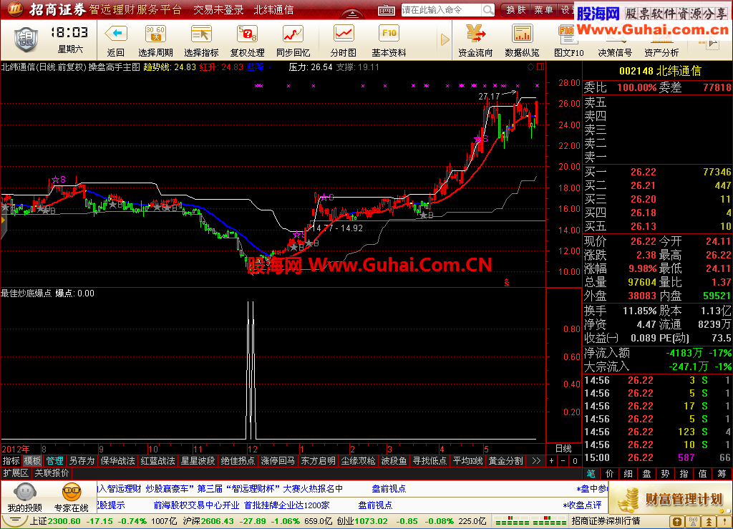Switch to the 绝佳拐点 indicator tab
The width and height of the screenshot is (733, 529).
(238, 461)
